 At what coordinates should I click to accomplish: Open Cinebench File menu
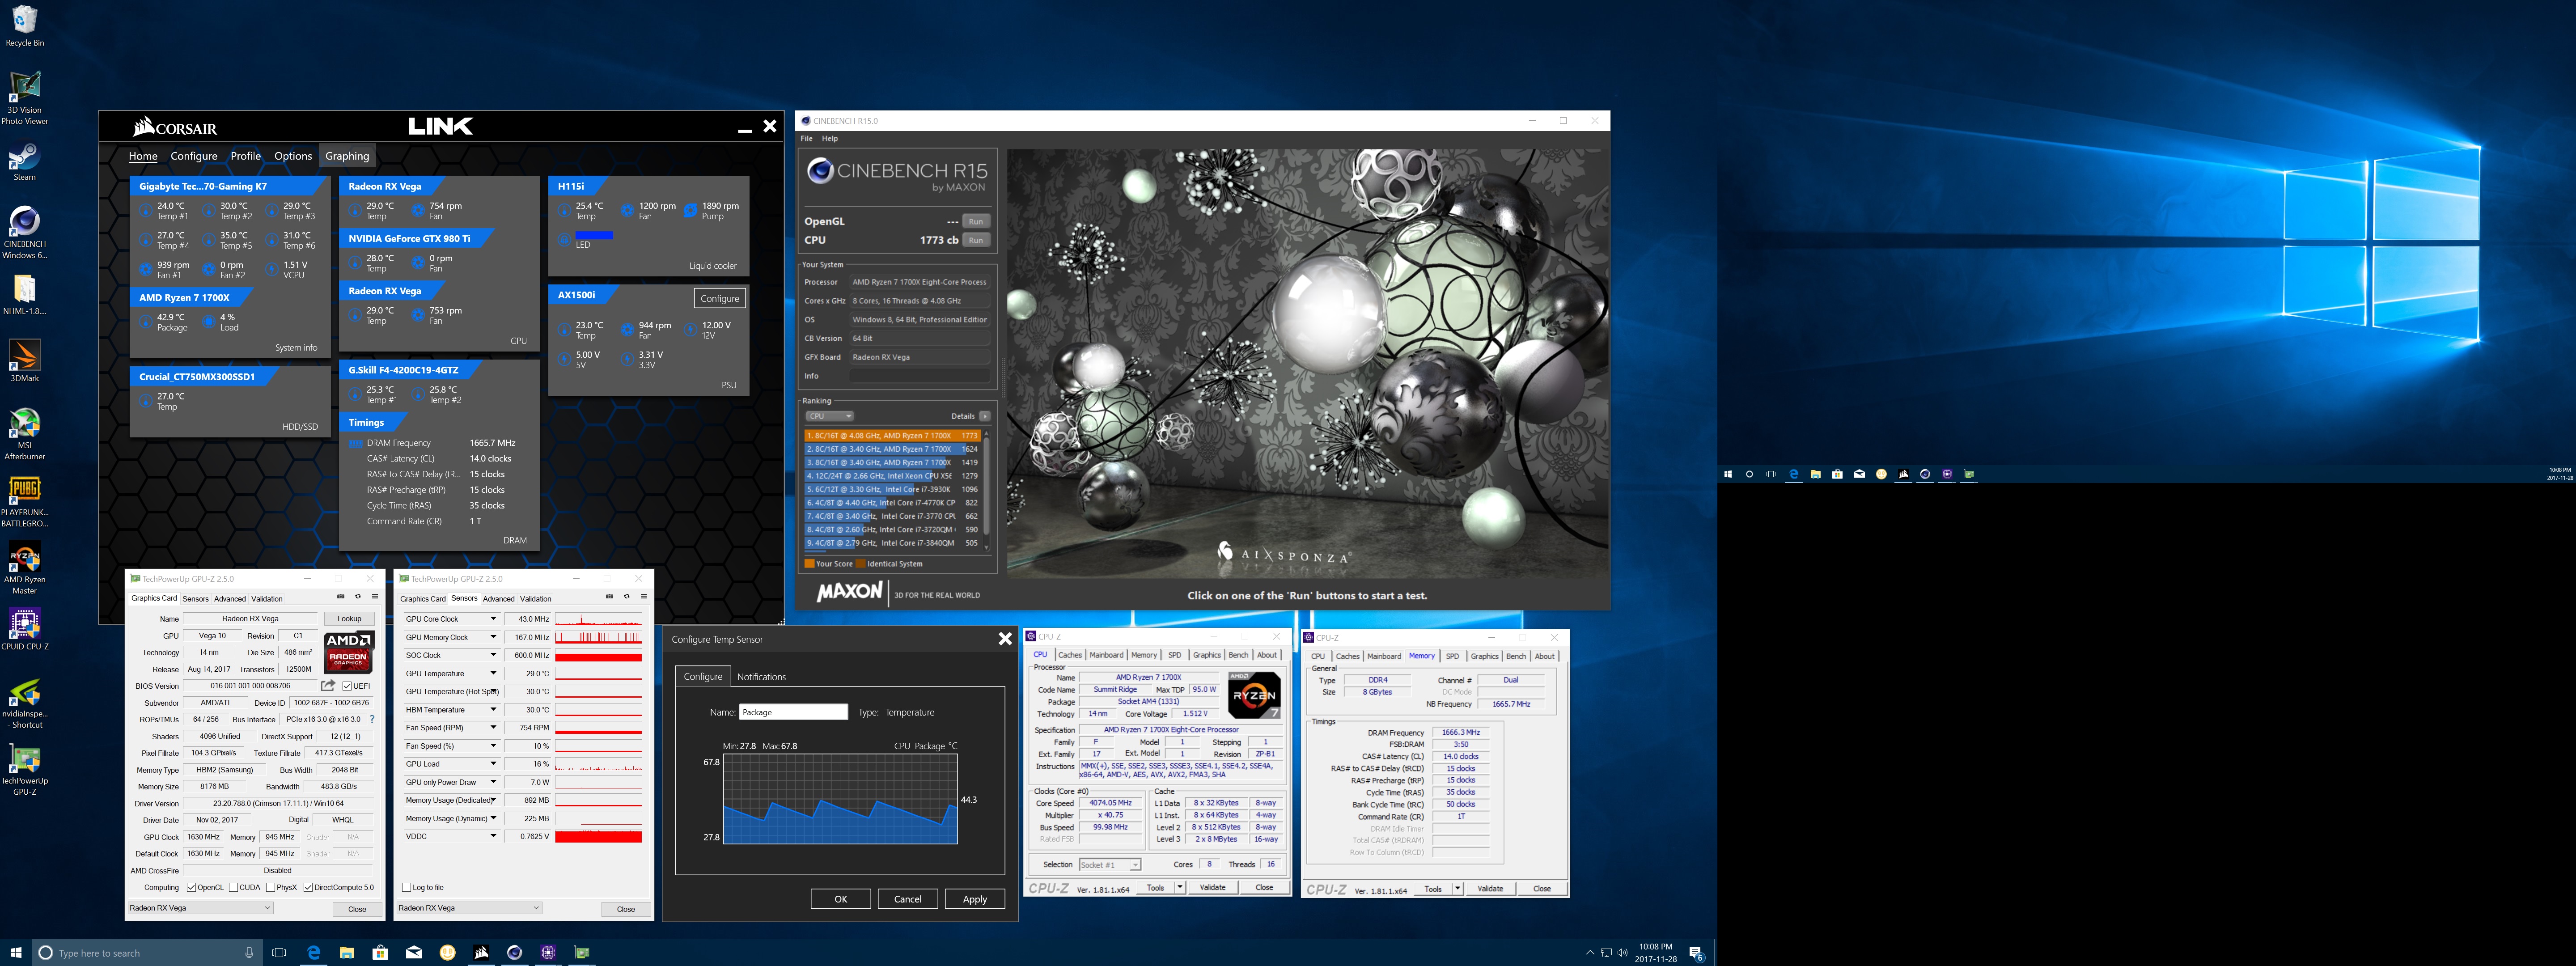coord(806,138)
